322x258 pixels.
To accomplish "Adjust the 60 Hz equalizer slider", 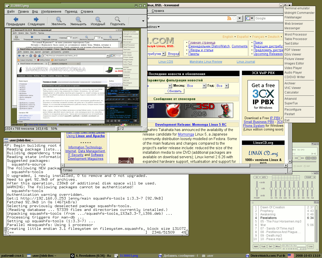I will coord(271,189).
